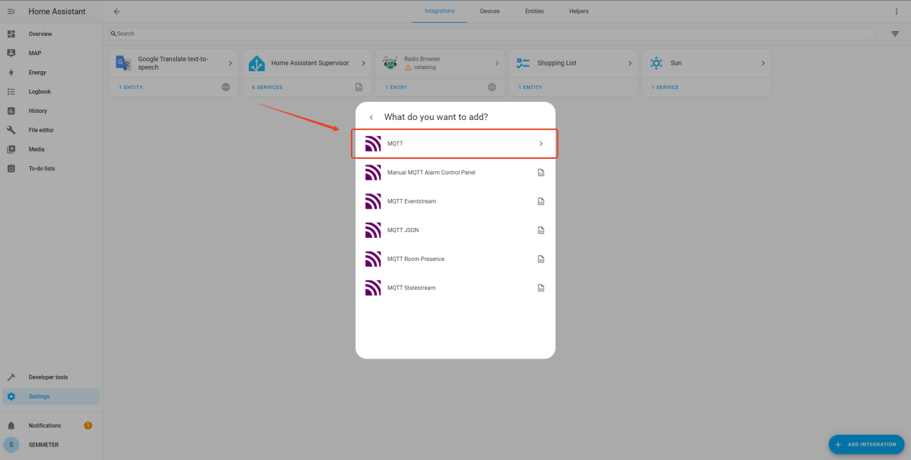Select the MQTT JSON integration label
911x460 pixels.
pos(403,230)
